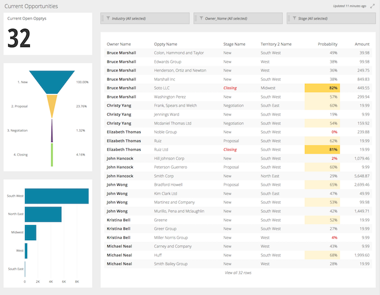This screenshot has width=380, height=295.
Task: Sort by Owner Name column header
Action: (x=119, y=44)
